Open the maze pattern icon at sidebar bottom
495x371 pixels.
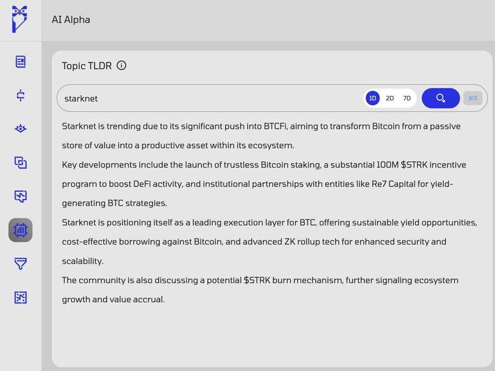coord(20,298)
